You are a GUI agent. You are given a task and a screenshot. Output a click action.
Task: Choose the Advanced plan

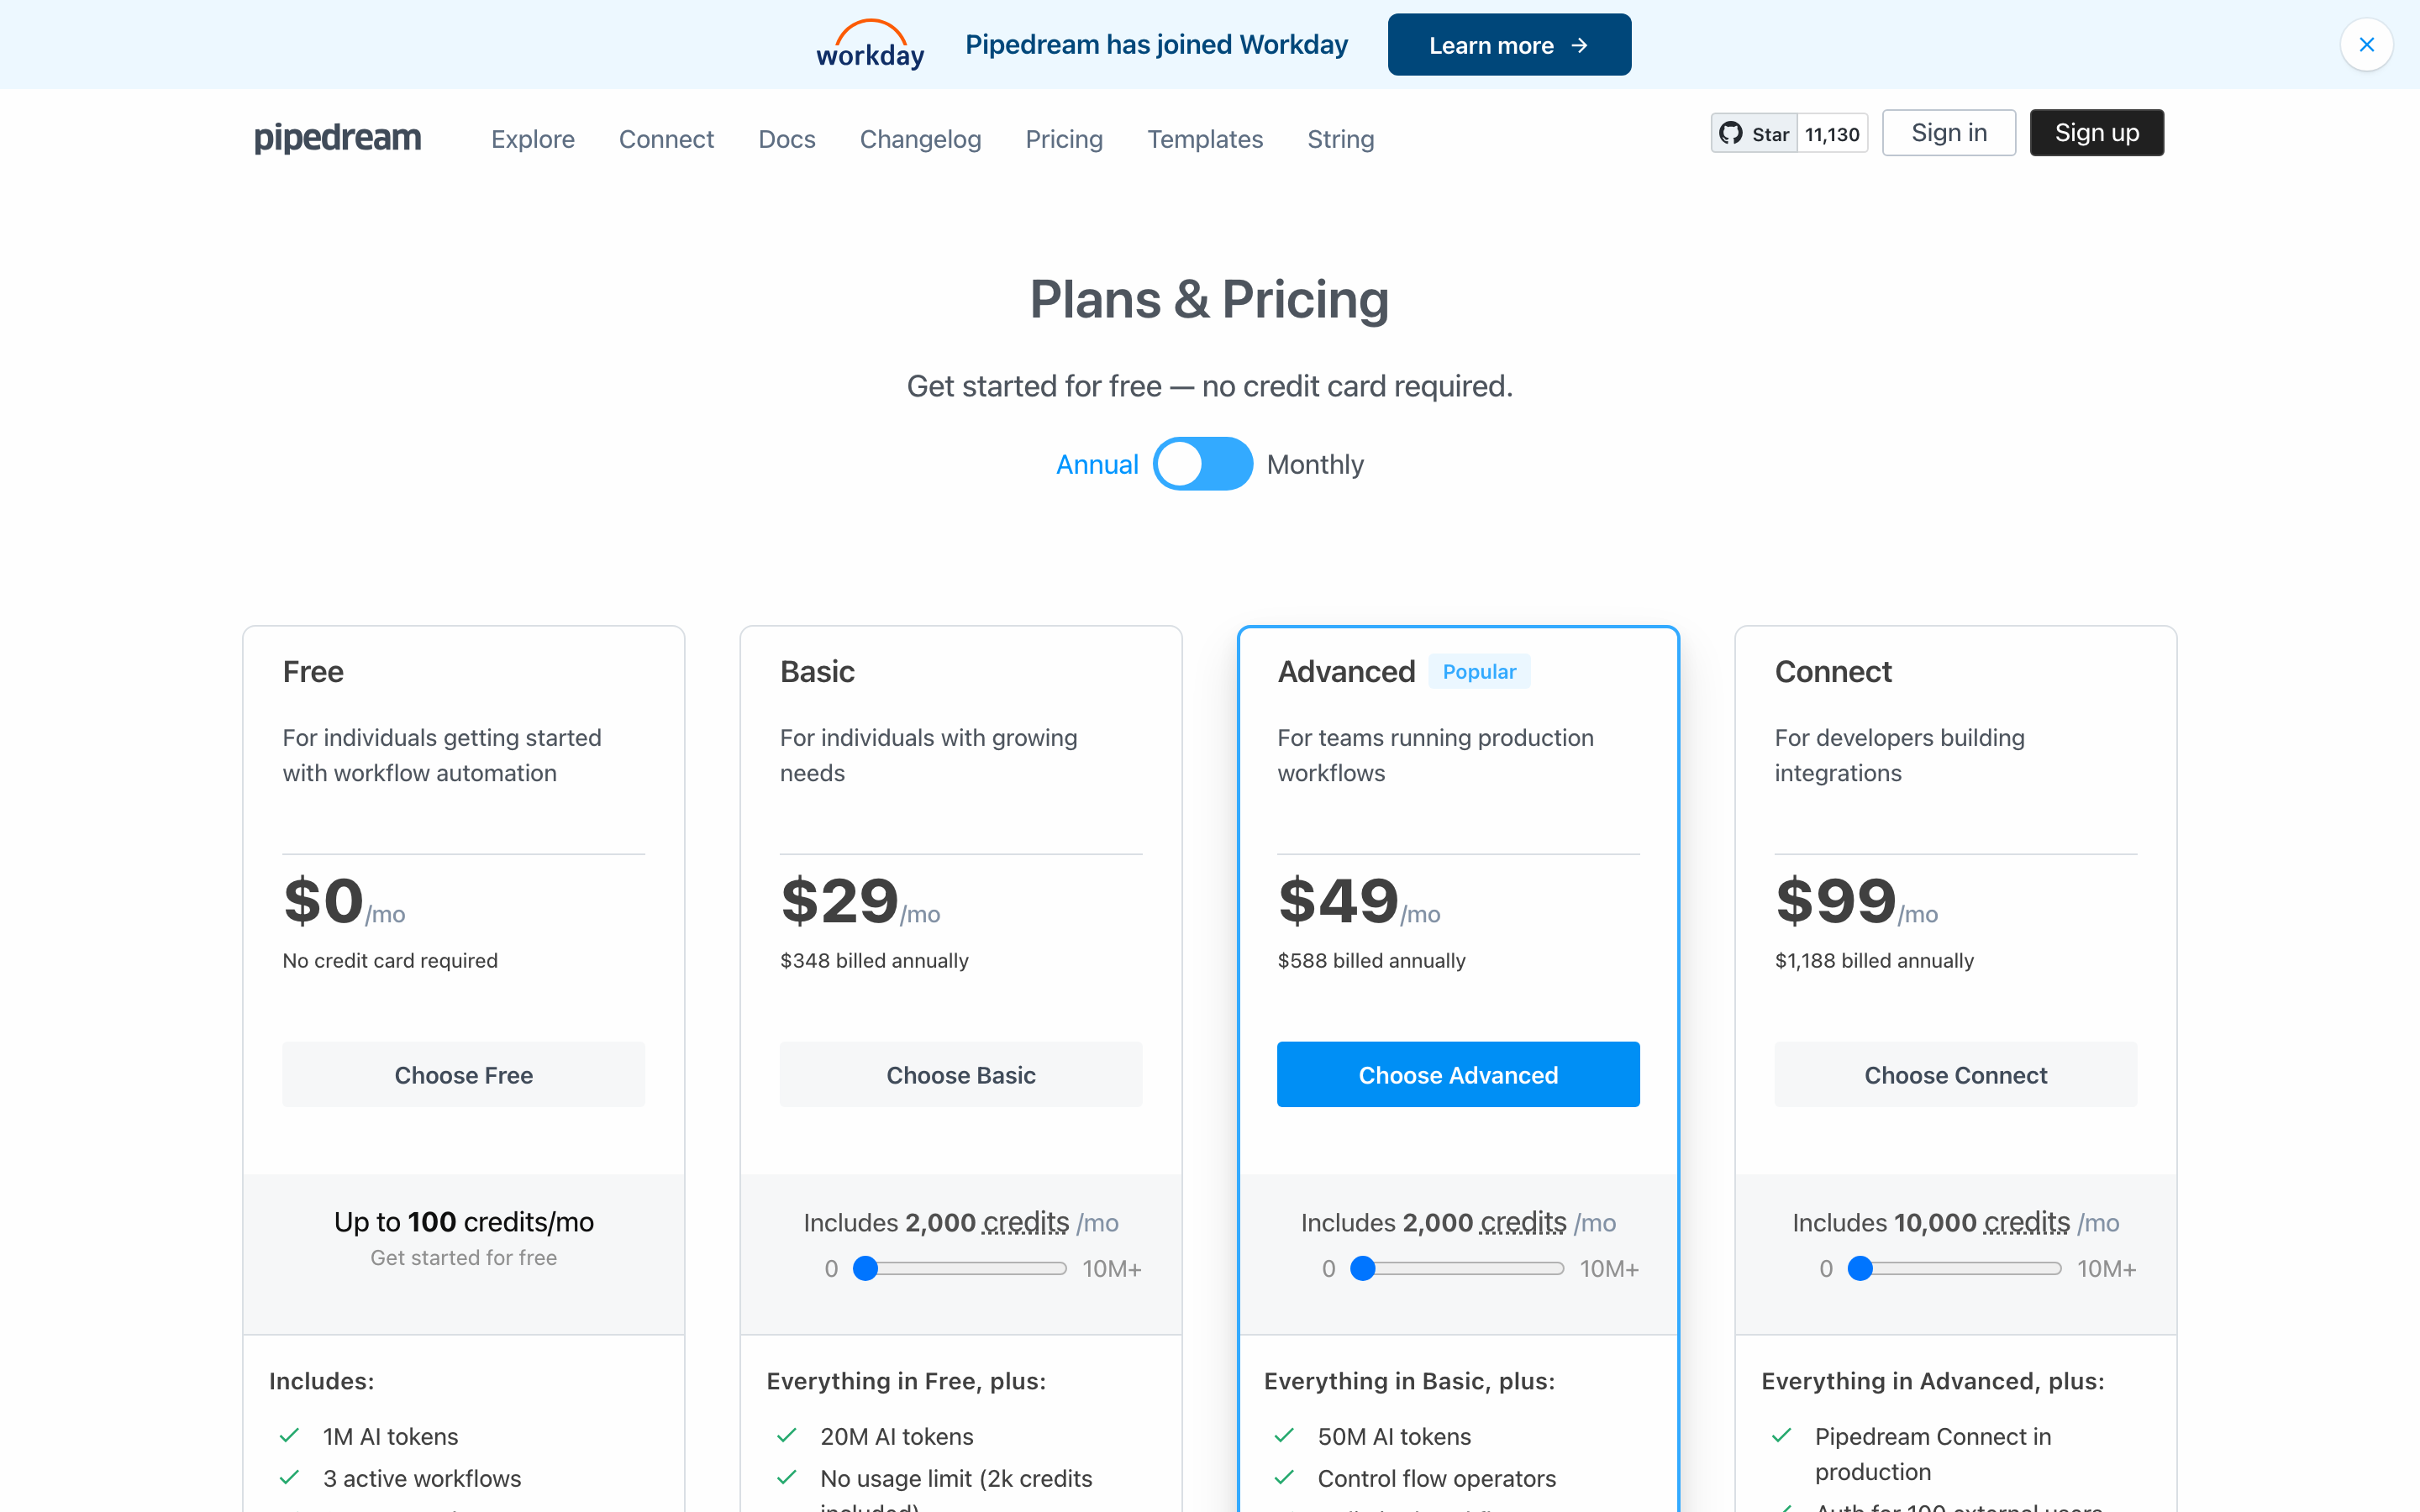pyautogui.click(x=1457, y=1074)
